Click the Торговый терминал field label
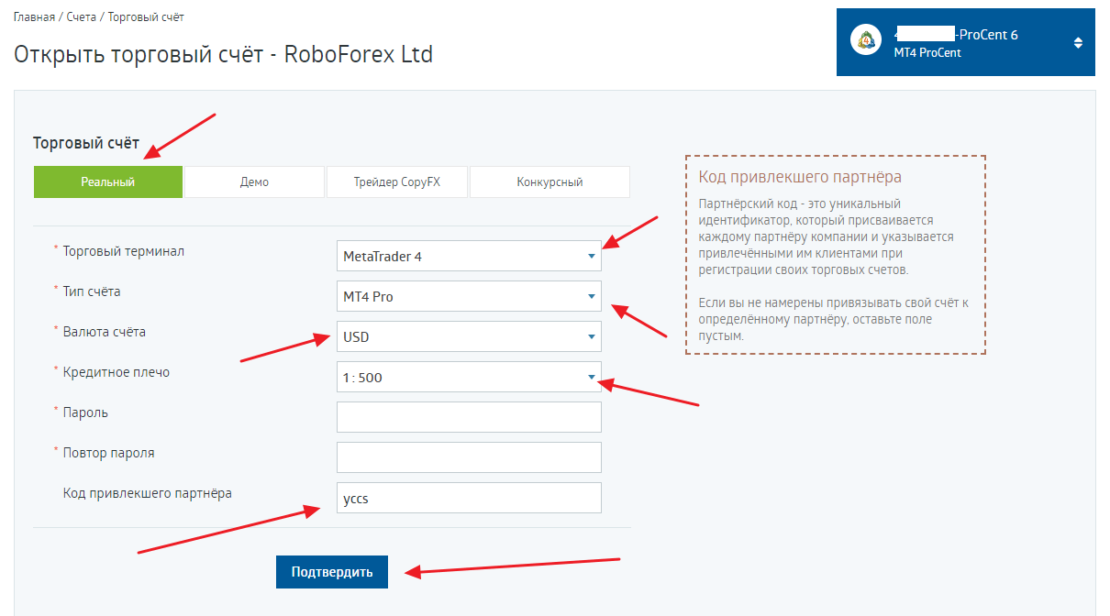 click(124, 251)
